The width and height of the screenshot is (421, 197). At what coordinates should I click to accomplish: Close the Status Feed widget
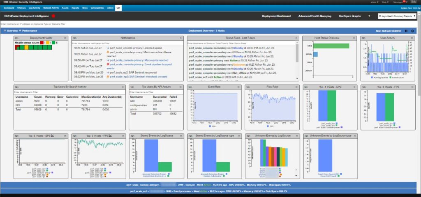click(x=297, y=38)
